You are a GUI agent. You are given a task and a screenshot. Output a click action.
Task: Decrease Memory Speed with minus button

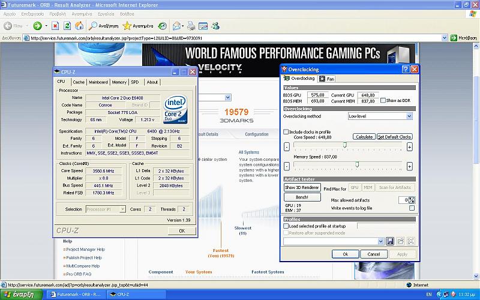[x=287, y=167]
